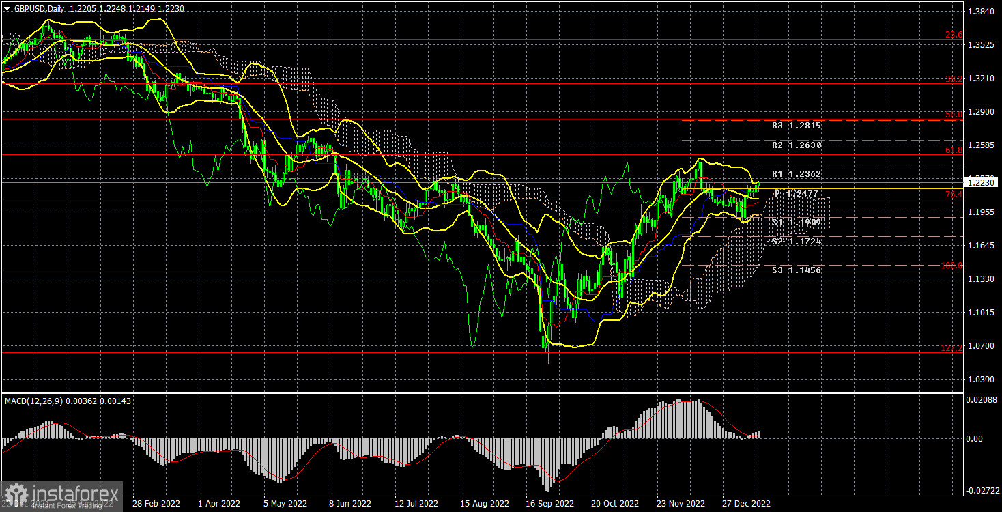
Task: Click the 50.0 Fibonacci level label
Action: (954, 115)
